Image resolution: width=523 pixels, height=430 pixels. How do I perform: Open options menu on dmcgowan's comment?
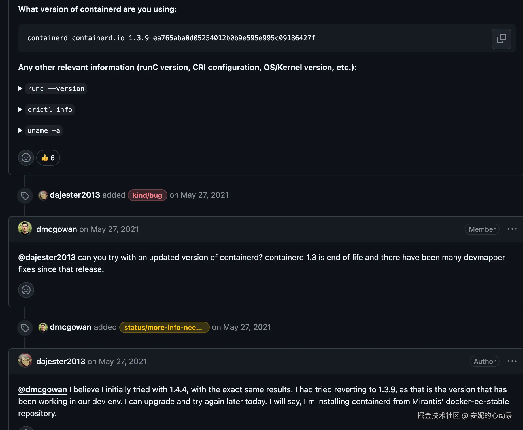tap(512, 229)
